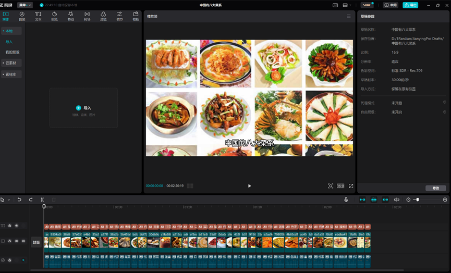451x273 pixels.
Task: Click the VIP badge button
Action: [x=367, y=5]
